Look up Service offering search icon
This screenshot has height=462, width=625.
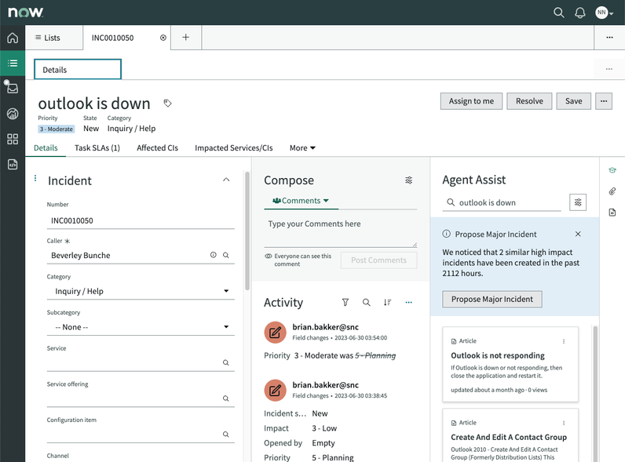[x=226, y=398]
